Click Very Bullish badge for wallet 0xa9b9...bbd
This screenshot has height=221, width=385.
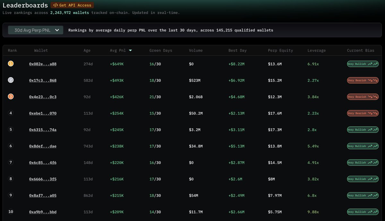[x=363, y=212]
